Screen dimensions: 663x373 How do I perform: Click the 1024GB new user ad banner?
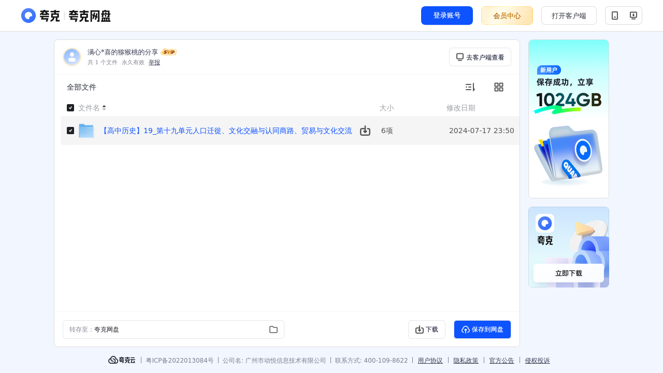tap(569, 119)
